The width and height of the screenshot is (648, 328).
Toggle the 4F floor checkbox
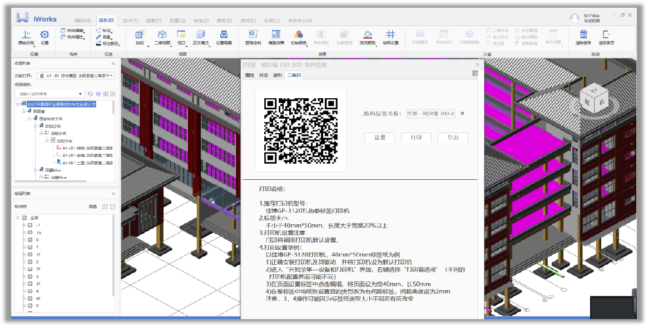29,298
